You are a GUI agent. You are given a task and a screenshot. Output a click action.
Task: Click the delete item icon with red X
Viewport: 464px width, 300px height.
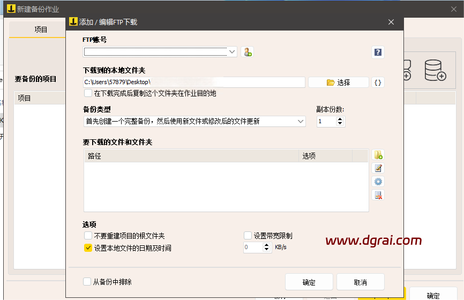click(378, 196)
